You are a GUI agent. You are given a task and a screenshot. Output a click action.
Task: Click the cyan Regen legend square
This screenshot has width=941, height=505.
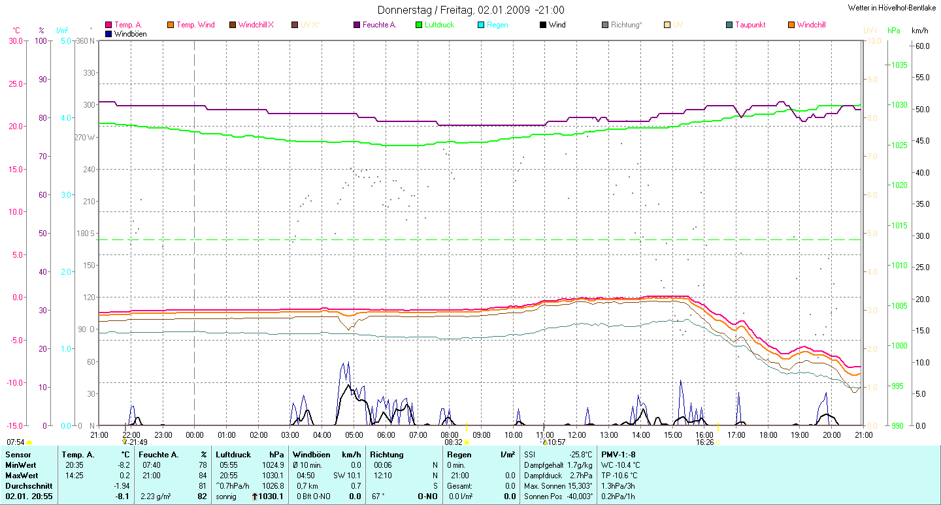[481, 25]
